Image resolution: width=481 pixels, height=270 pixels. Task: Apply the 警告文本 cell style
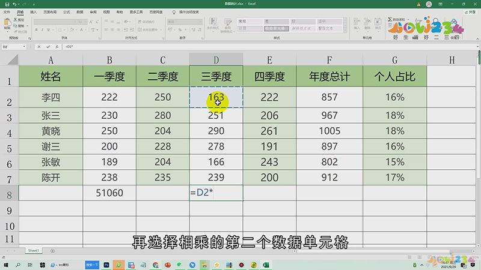(x=329, y=28)
